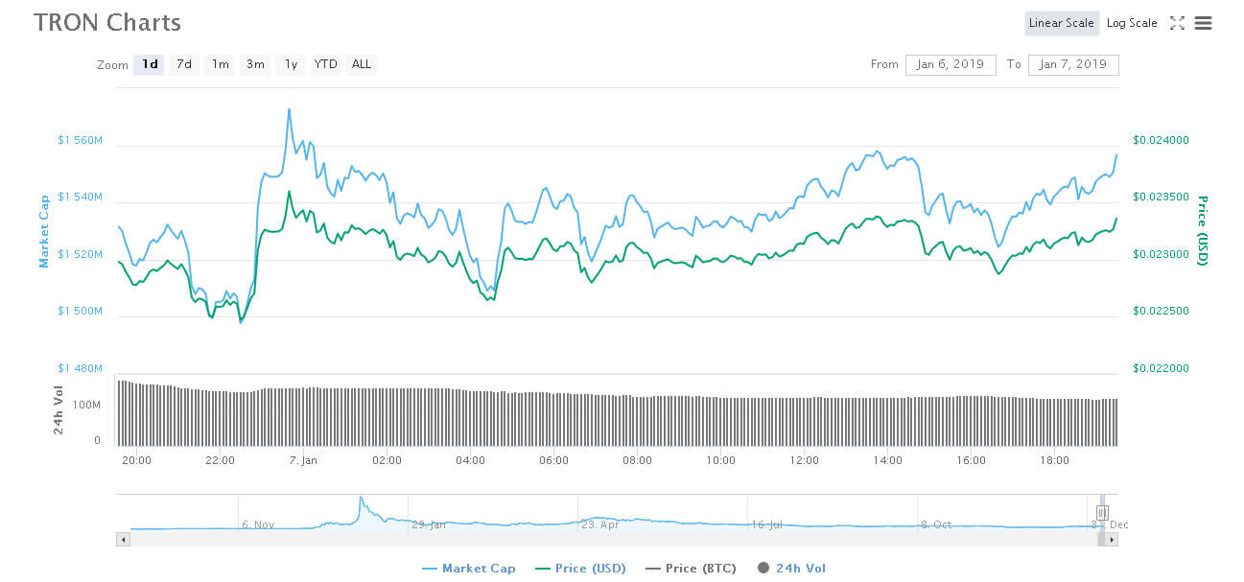This screenshot has width=1244, height=582.
Task: Click the navigator right scroll arrow
Action: tap(1113, 540)
